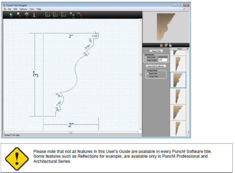
Task: Activate the magnifying glass zoom tool
Action: click(19, 15)
